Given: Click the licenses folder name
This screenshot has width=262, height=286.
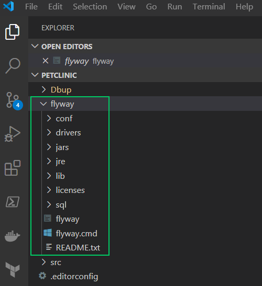Looking at the screenshot, I should coord(70,190).
